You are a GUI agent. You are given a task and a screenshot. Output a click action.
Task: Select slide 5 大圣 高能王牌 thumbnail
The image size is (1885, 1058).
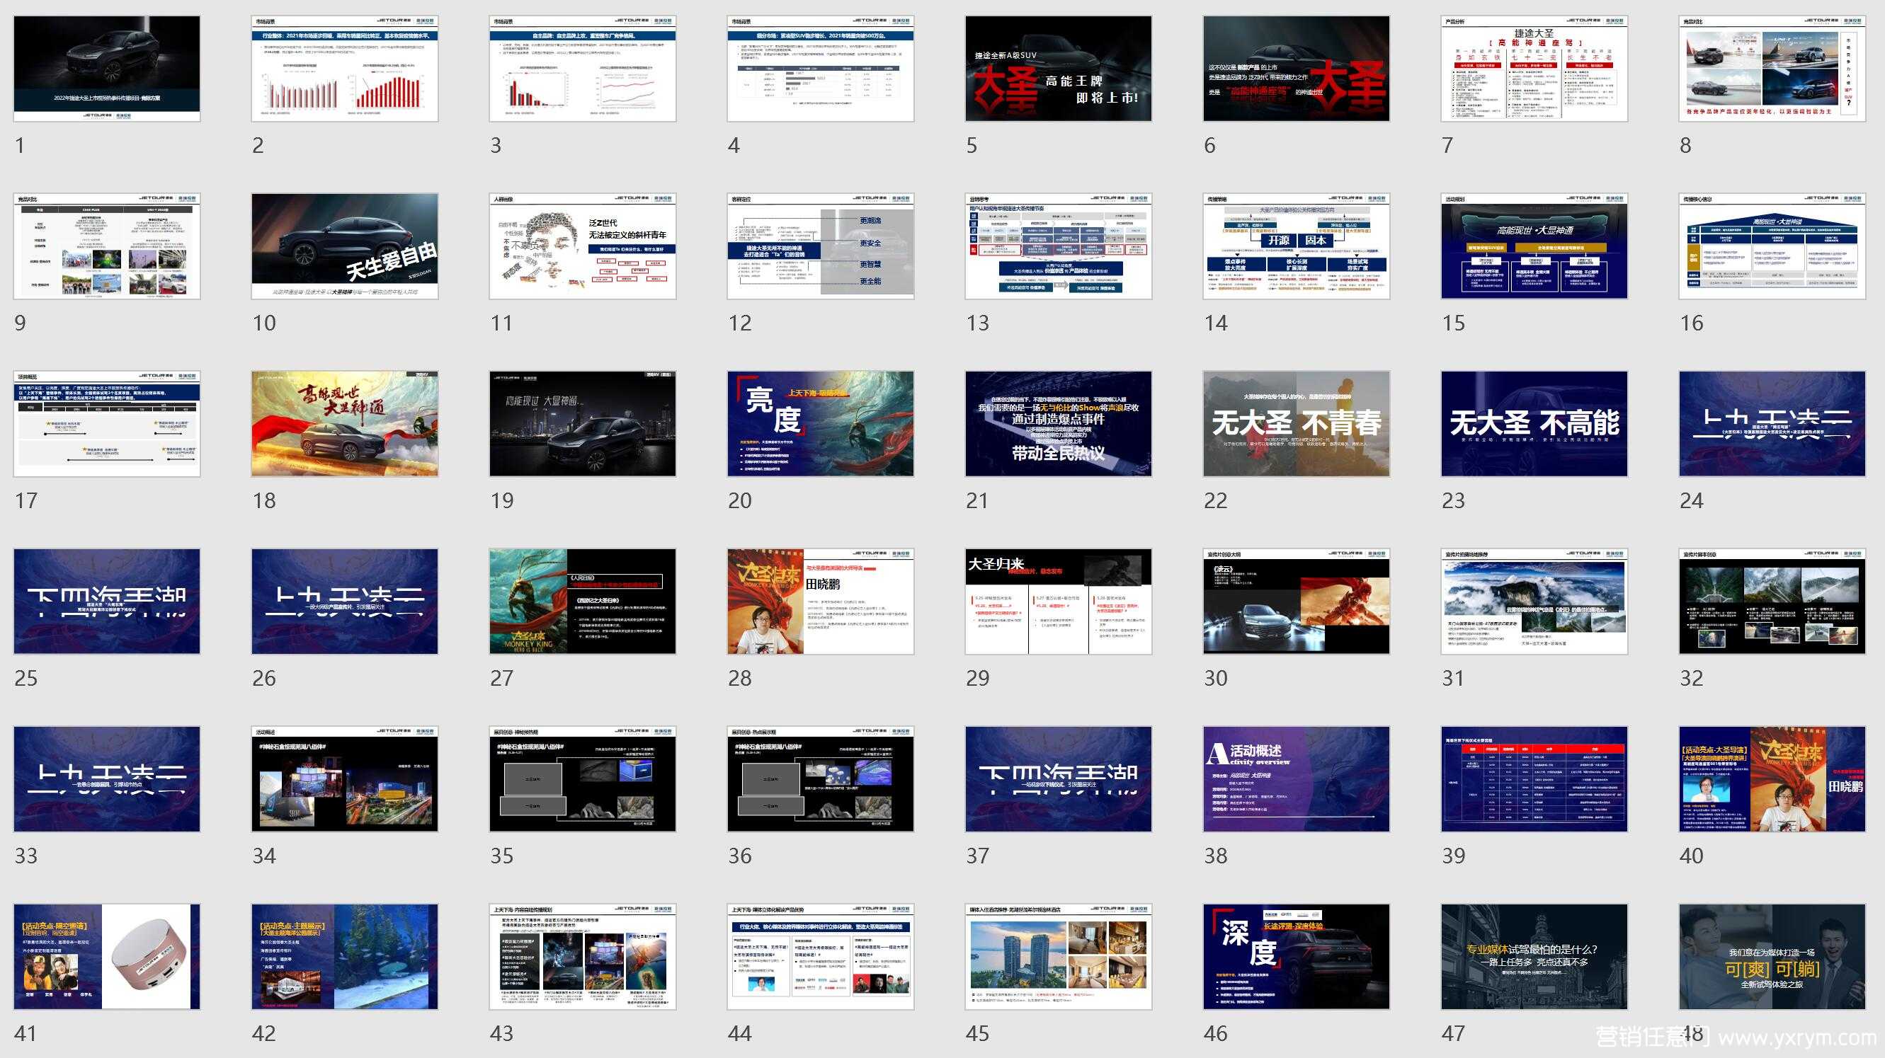[x=1058, y=69]
